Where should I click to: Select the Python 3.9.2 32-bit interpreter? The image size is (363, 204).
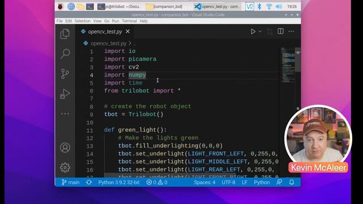click(x=119, y=182)
